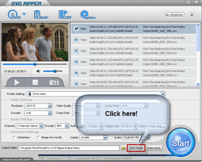The image size is (202, 162).
Task: Check the Title5 checkbox
Action: [76, 73]
